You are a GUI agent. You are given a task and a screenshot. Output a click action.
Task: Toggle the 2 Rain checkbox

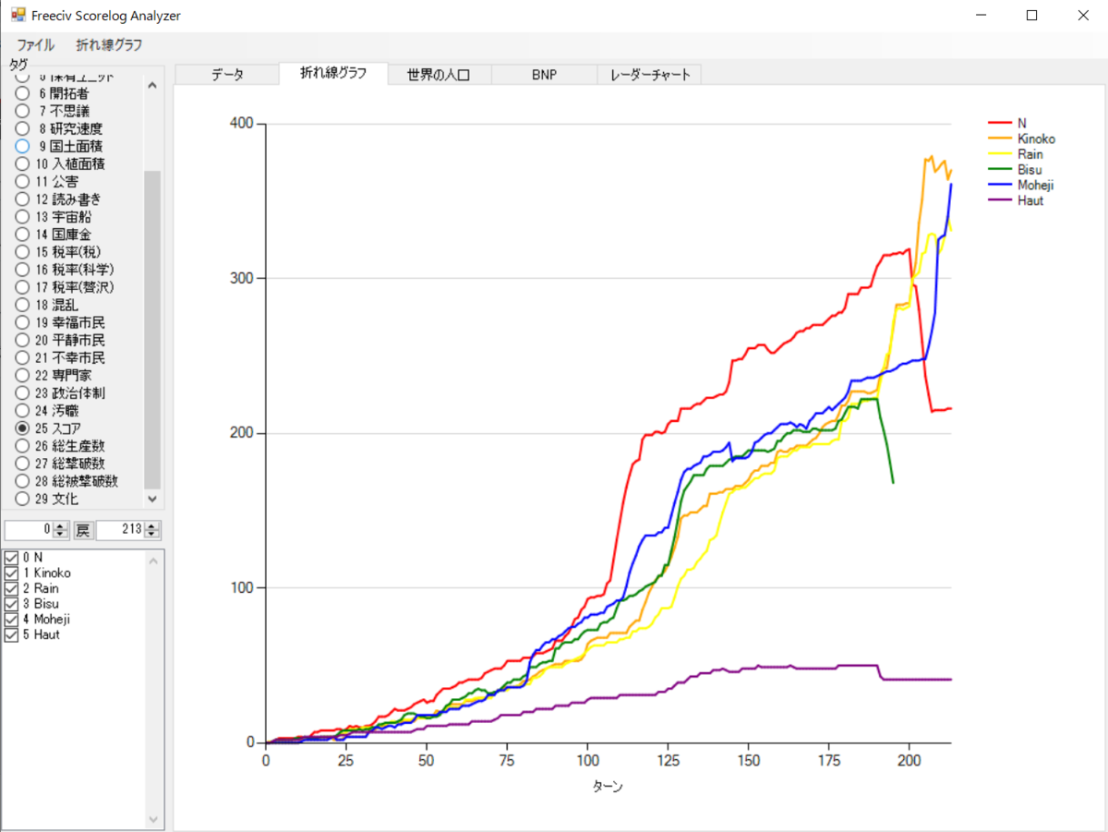[x=11, y=588]
